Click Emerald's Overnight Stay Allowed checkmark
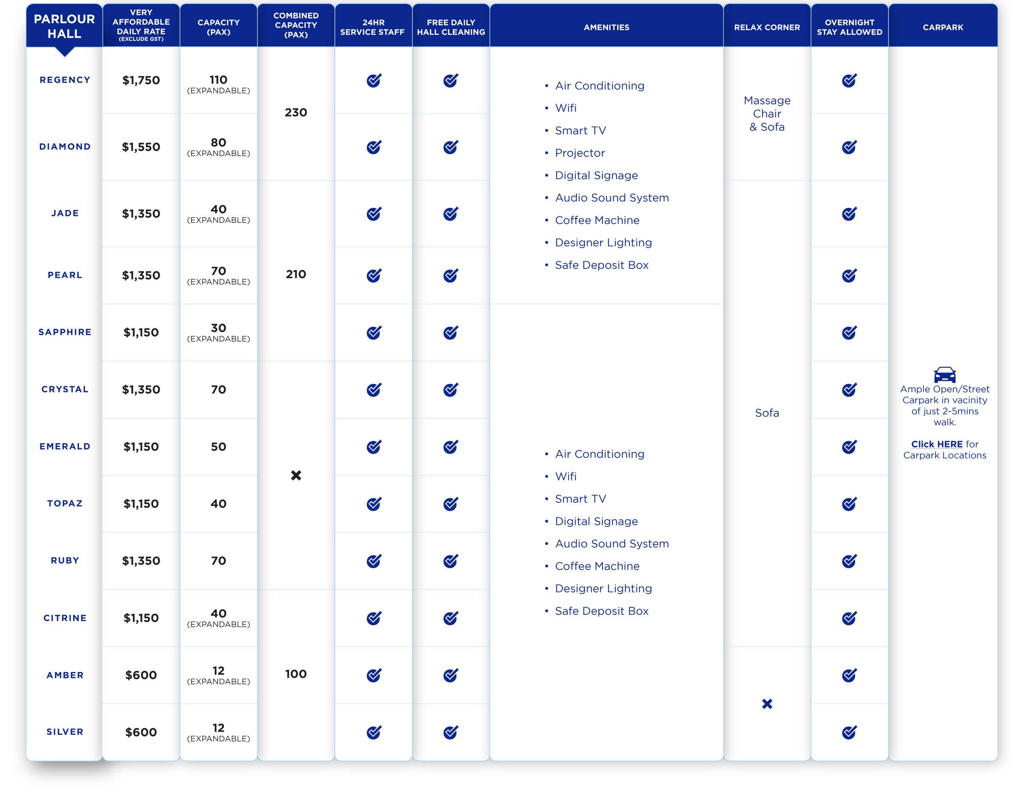Image resolution: width=1024 pixels, height=788 pixels. (849, 447)
